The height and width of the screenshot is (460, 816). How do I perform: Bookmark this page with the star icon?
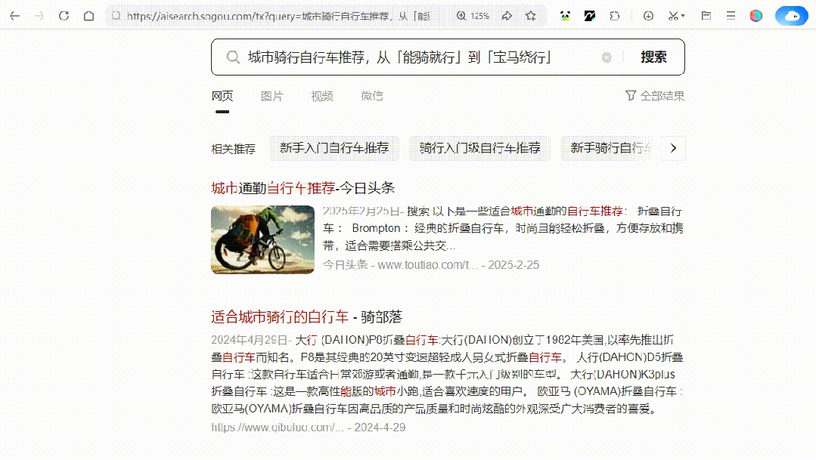[531, 16]
